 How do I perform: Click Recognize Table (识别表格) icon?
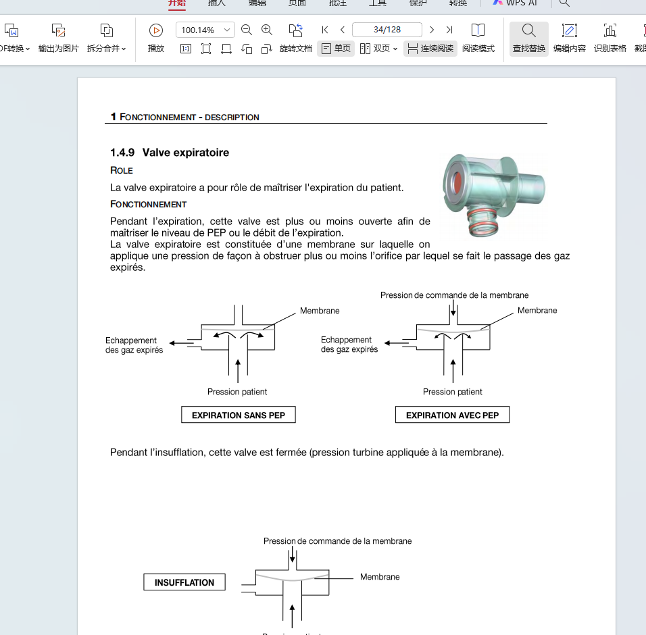tap(610, 30)
